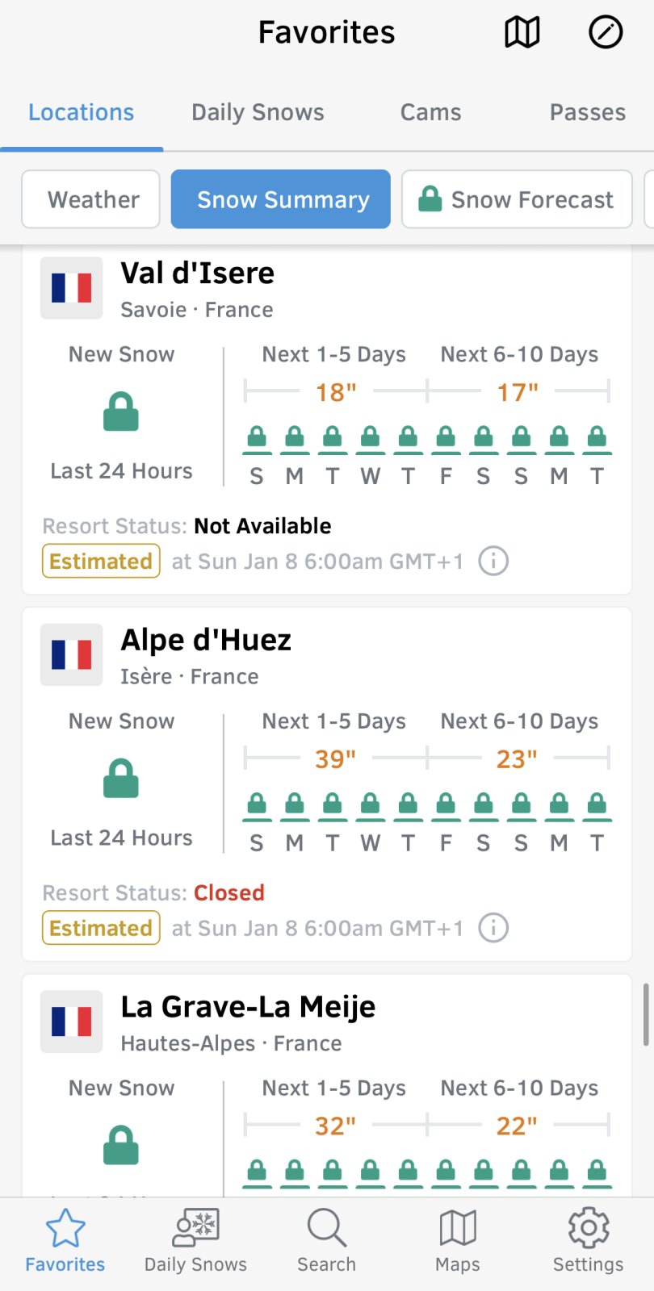
Task: Tap Alpe d'Huez New Snow lock icon
Action: pos(121,779)
